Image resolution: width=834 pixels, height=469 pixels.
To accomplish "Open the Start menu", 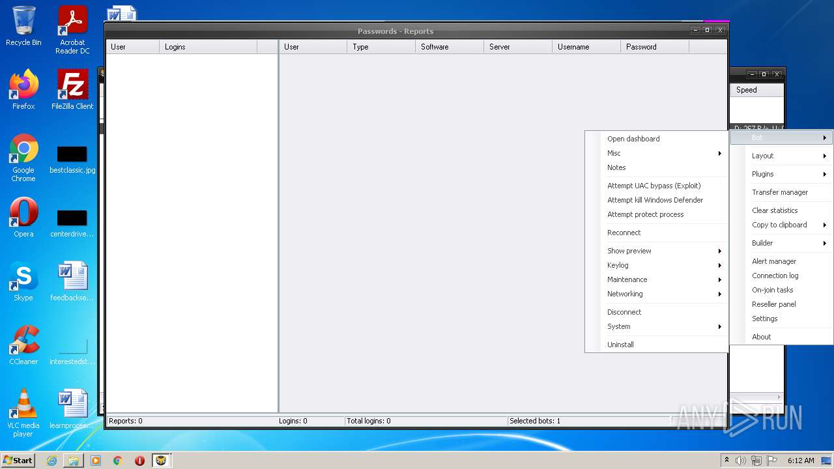I will click(18, 460).
